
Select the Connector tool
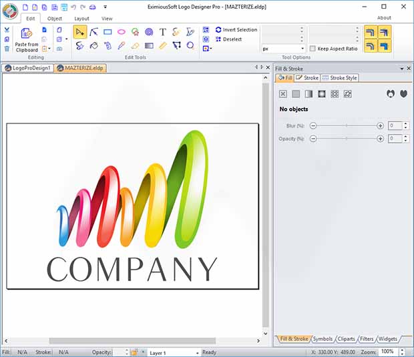[177, 45]
